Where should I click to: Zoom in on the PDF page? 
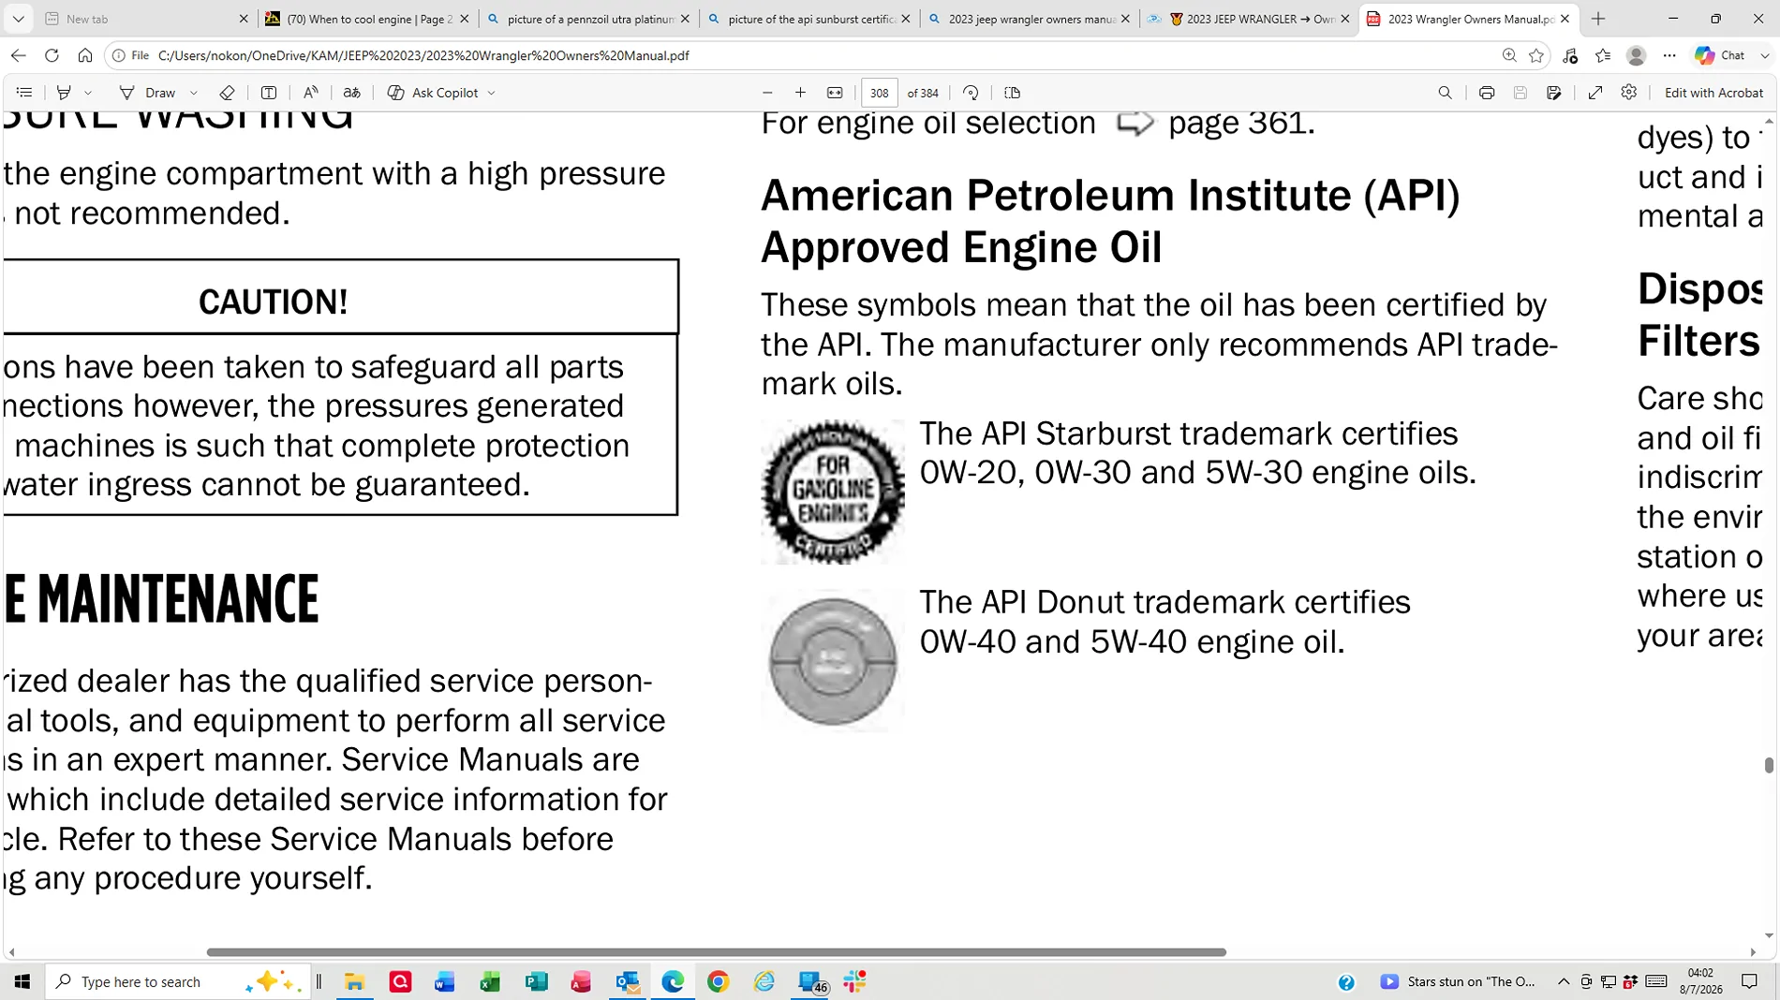click(800, 93)
